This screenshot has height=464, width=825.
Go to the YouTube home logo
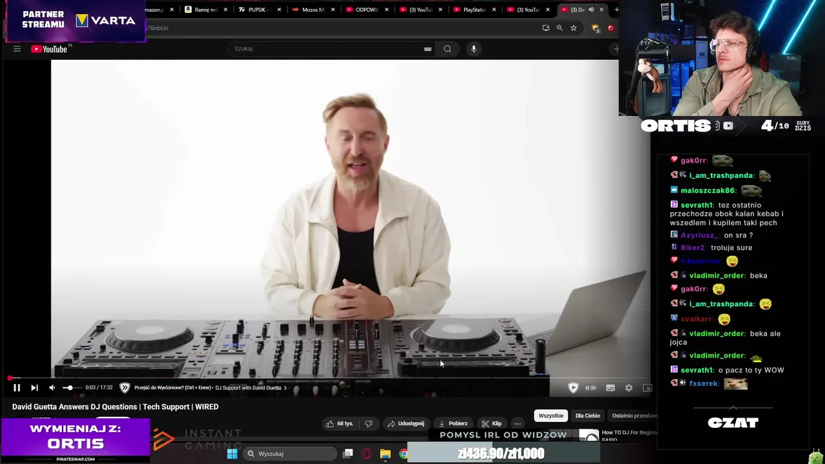click(50, 49)
